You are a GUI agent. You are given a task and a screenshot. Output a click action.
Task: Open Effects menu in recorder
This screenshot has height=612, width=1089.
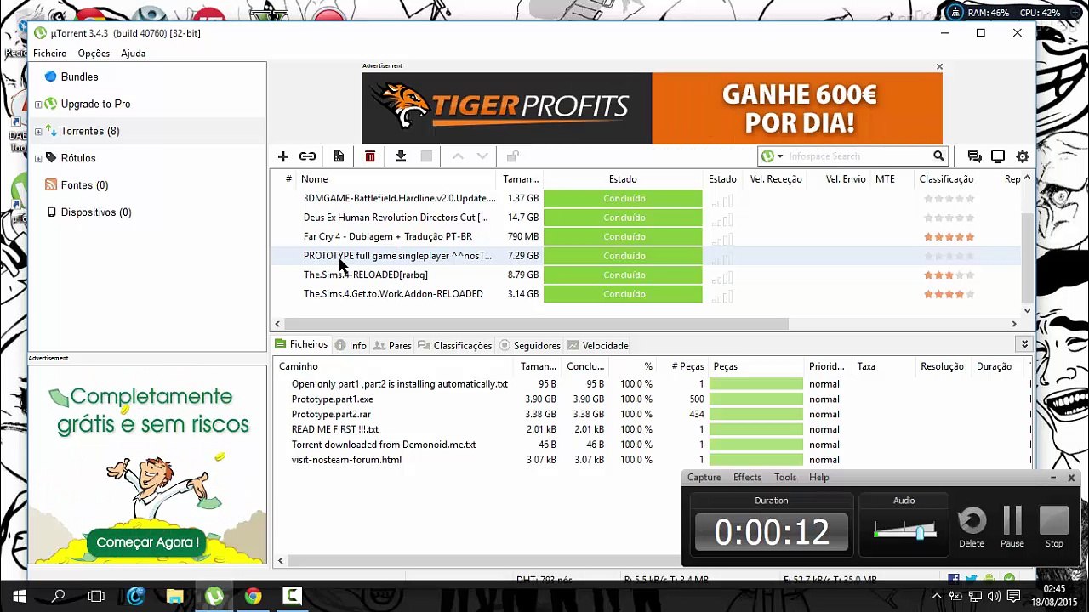(747, 478)
